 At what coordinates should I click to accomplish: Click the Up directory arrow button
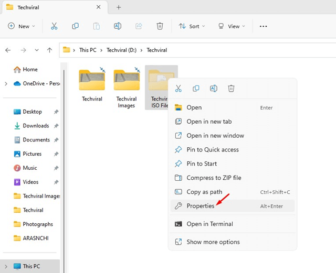tap(49, 50)
